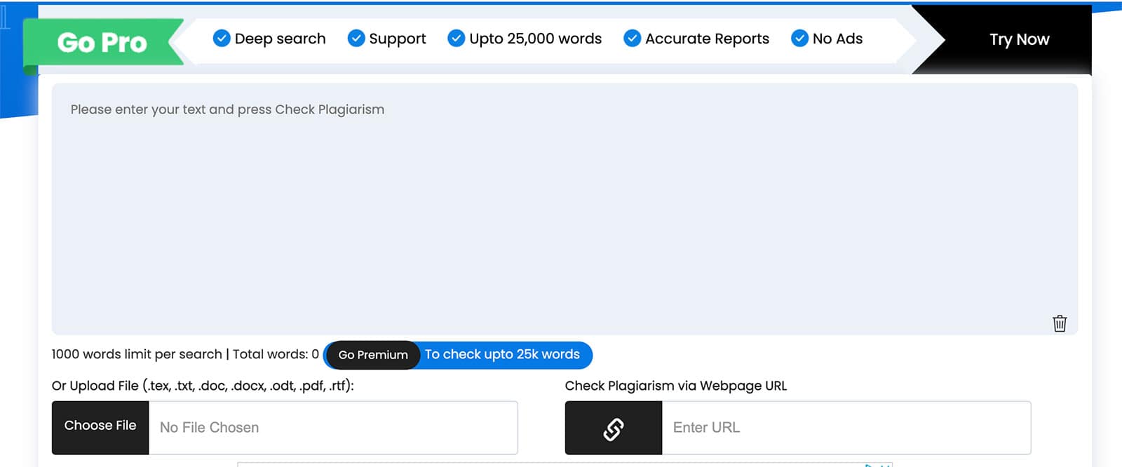Click the No File Chosen field

[x=333, y=428]
